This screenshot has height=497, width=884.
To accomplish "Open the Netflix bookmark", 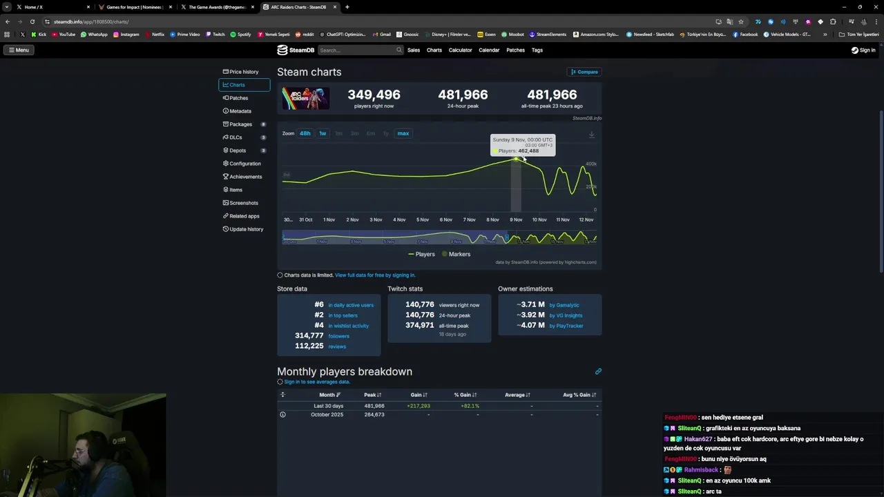I will coord(155,35).
